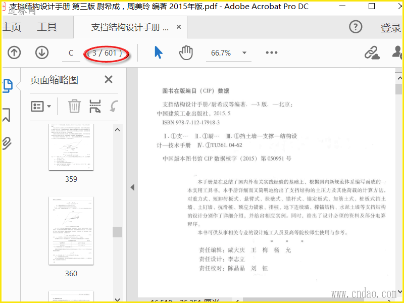Go to previous page with up arrow
Screen dimensions: 404x303
pyautogui.click(x=14, y=53)
